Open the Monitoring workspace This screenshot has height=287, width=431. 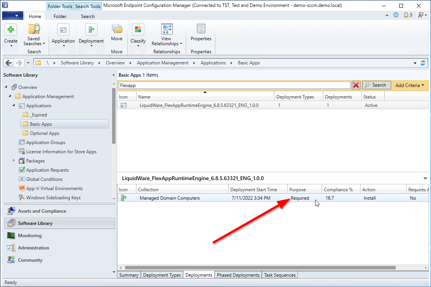[x=30, y=236]
